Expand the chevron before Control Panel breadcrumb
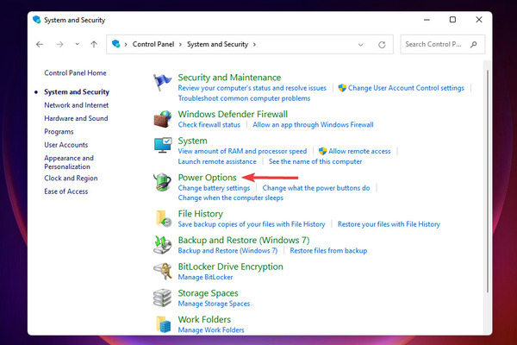The height and width of the screenshot is (345, 517). [126, 45]
